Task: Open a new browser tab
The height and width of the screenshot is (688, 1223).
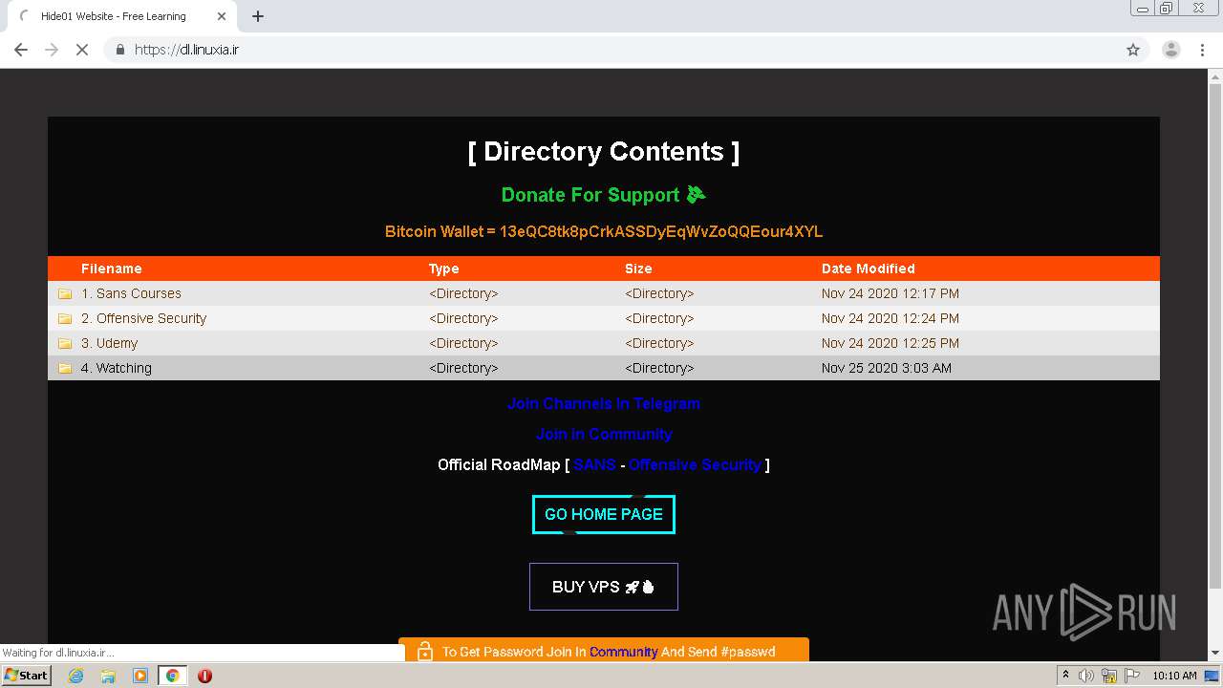Action: tap(258, 16)
